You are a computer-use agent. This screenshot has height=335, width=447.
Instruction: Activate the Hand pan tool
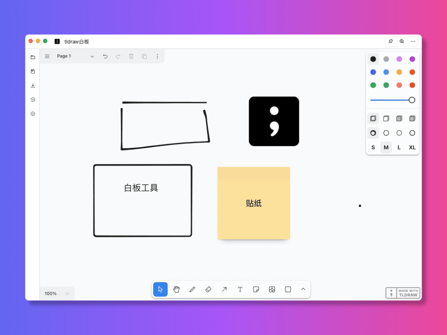point(176,289)
